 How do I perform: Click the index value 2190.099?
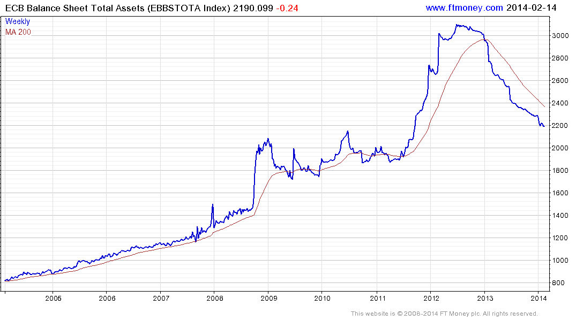click(x=253, y=8)
